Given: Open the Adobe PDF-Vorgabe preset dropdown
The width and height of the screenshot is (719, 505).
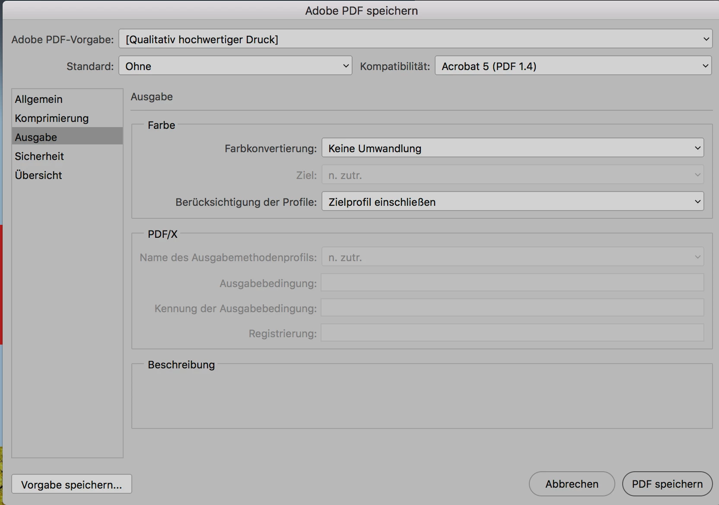Looking at the screenshot, I should point(415,39).
